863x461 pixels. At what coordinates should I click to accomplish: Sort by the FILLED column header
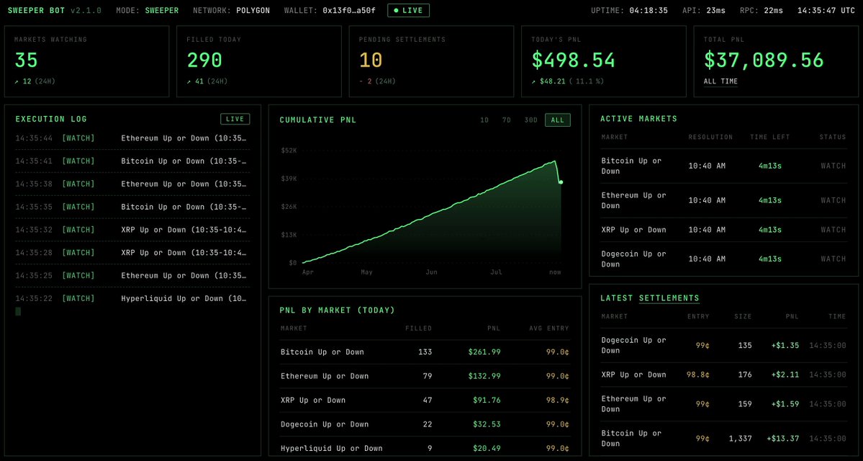coord(418,328)
